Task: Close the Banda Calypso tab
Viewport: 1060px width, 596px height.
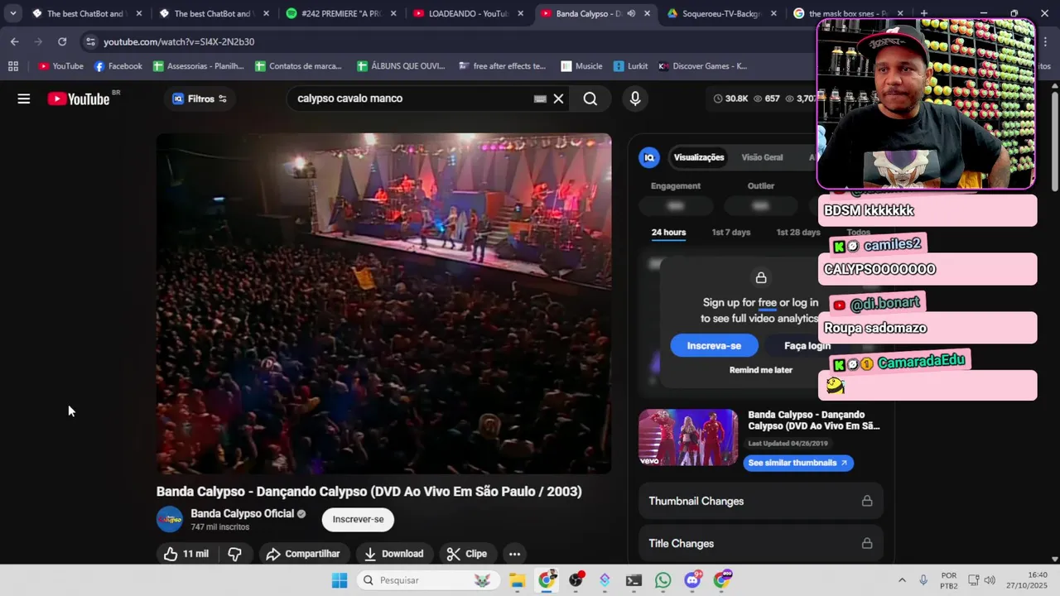Action: 647,13
